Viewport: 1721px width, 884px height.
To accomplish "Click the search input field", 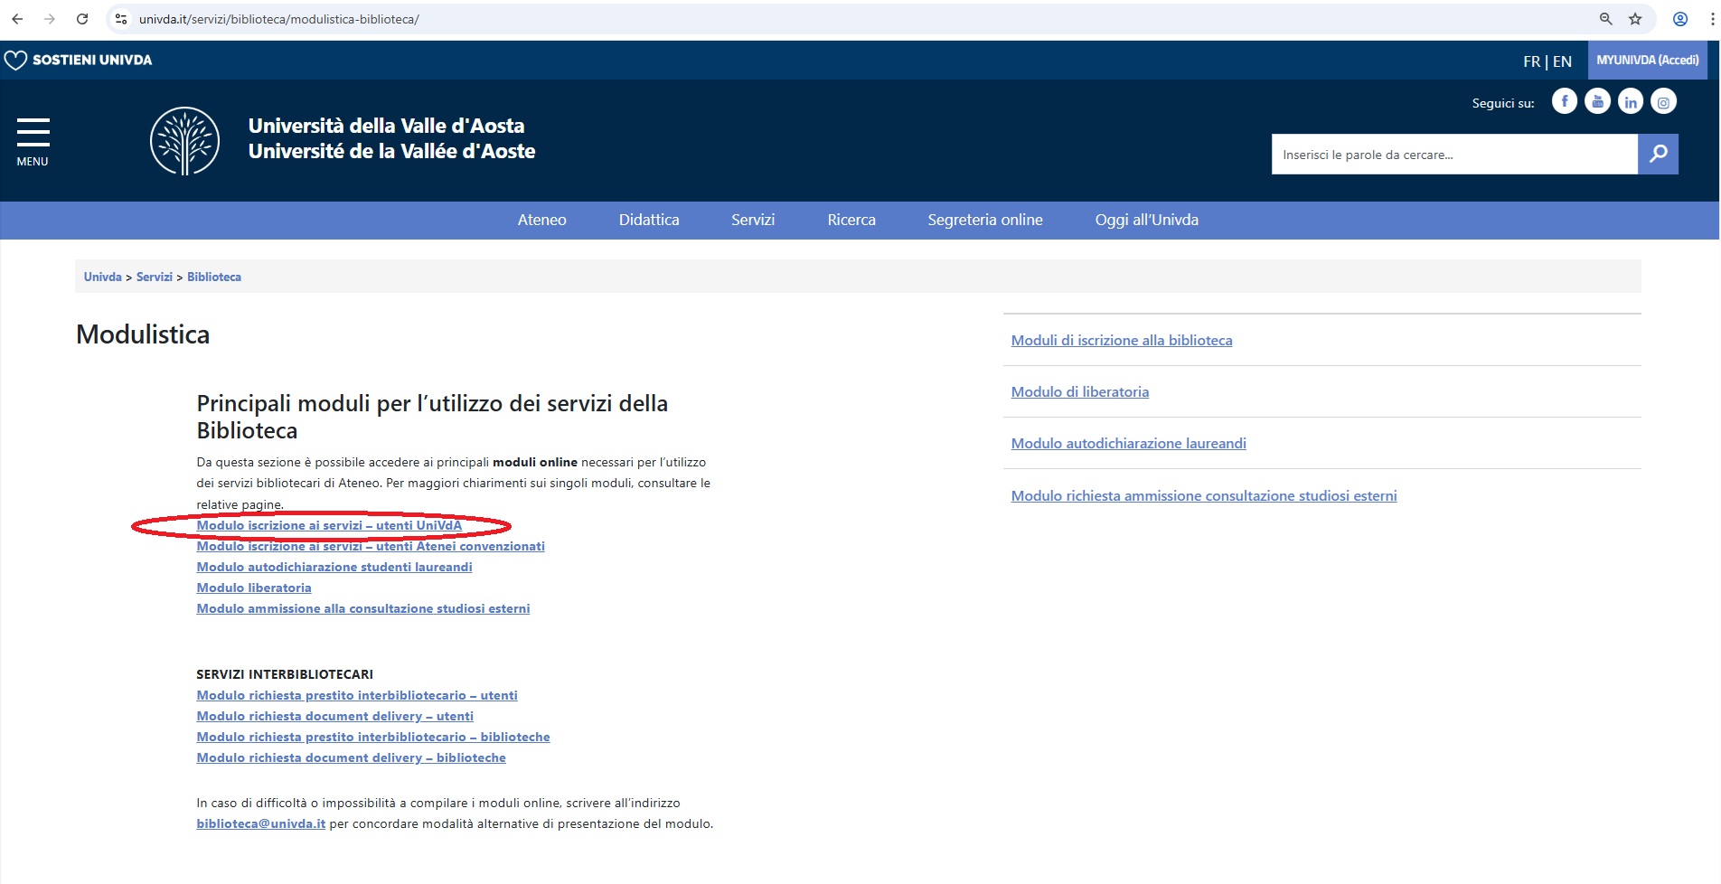I will click(x=1453, y=155).
